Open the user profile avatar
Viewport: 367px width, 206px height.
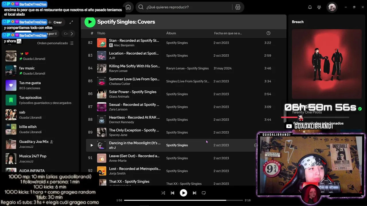pos(332,7)
